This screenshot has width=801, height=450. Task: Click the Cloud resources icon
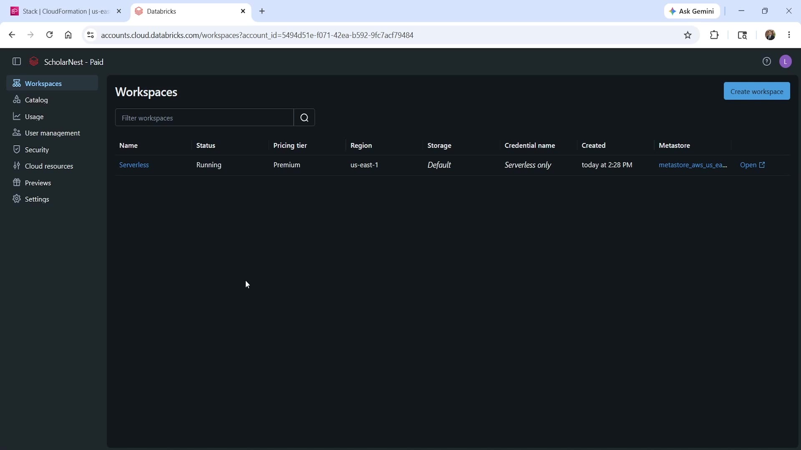point(17,166)
